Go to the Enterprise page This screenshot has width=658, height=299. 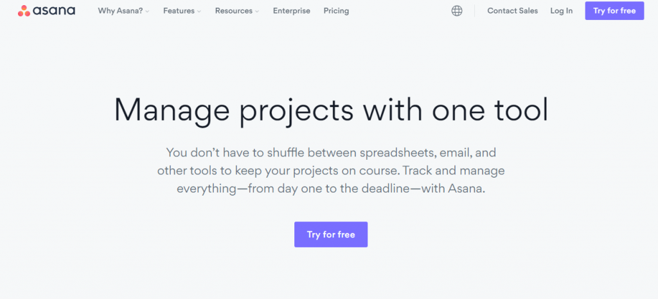[x=292, y=11]
